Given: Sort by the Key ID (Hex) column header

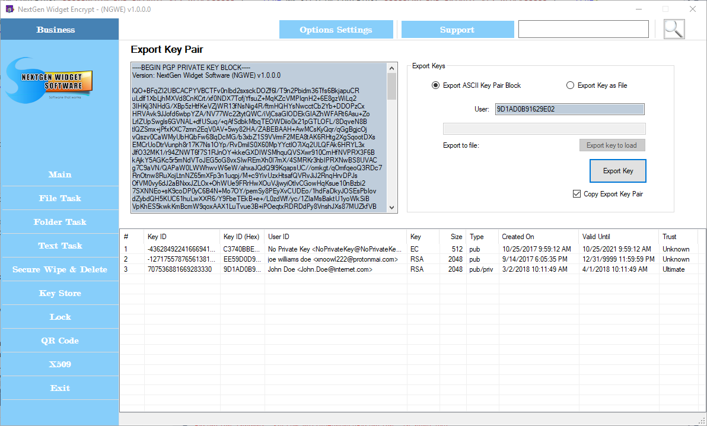Looking at the screenshot, I should coord(243,237).
